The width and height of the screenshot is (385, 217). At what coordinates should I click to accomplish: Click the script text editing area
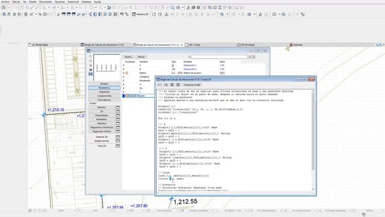[234, 140]
